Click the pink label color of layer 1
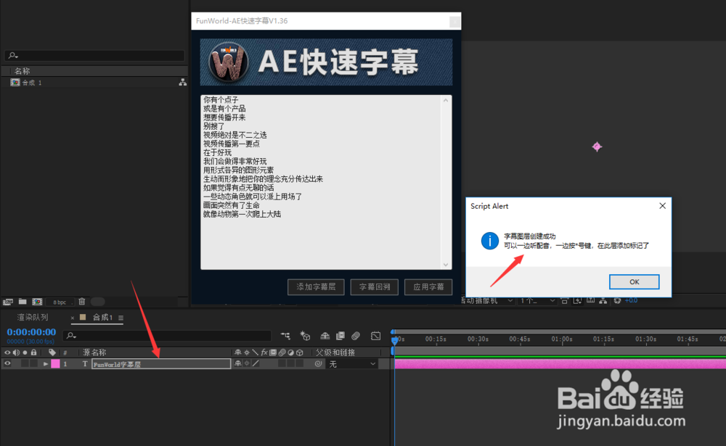This screenshot has width=726, height=446. click(x=55, y=364)
